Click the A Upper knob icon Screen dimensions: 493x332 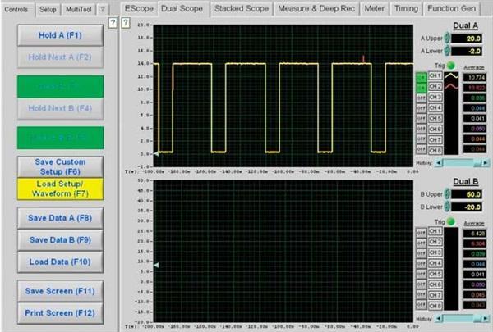pyautogui.click(x=446, y=38)
